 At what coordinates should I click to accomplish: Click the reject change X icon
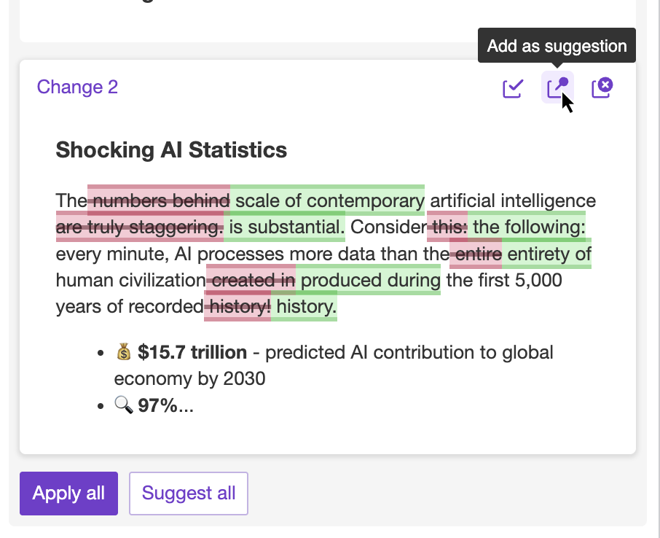pyautogui.click(x=602, y=88)
